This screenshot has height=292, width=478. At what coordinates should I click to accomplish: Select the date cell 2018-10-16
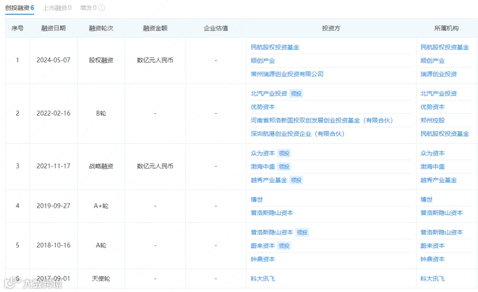54,246
